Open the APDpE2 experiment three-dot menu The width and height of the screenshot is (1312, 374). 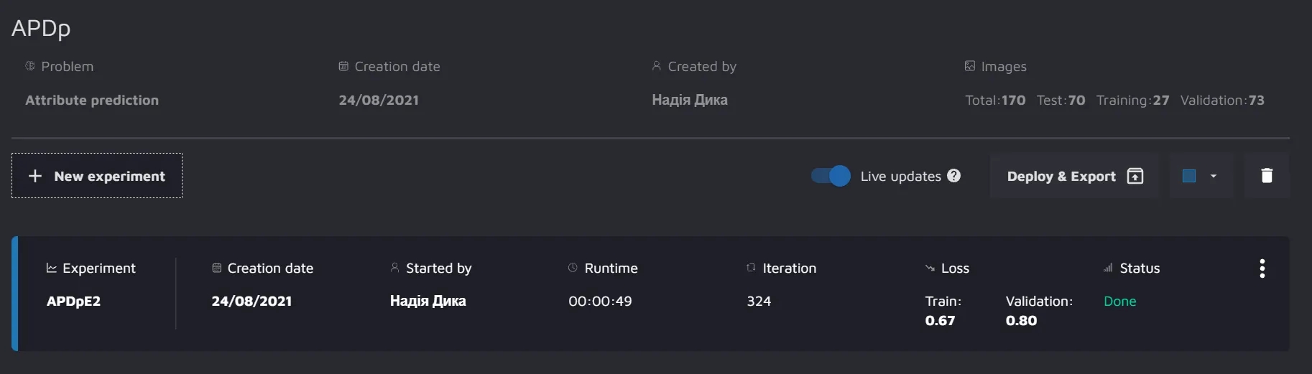[1262, 268]
